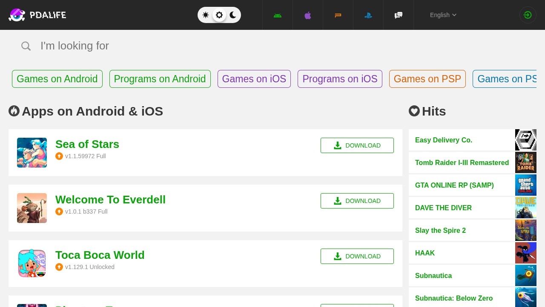
Task: Click the v1.0.1 b337 Full version text
Action: click(x=86, y=211)
